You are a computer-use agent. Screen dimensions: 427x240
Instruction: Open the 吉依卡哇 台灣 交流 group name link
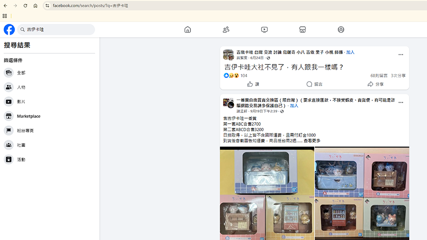[x=290, y=52]
